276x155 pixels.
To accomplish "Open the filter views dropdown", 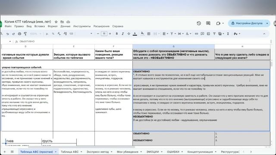I will click(x=221, y=34).
